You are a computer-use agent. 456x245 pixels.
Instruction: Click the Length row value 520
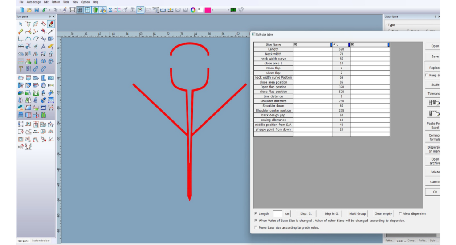tap(342, 49)
